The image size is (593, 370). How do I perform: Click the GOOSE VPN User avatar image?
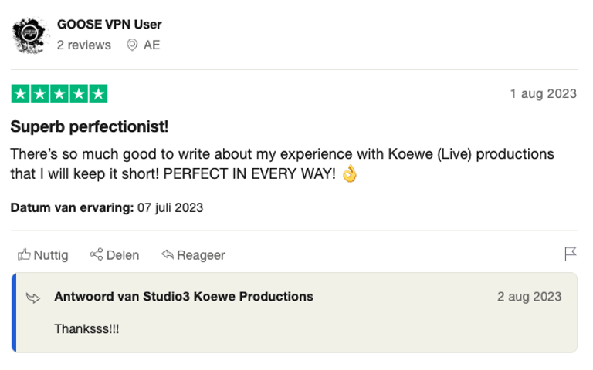pos(29,34)
